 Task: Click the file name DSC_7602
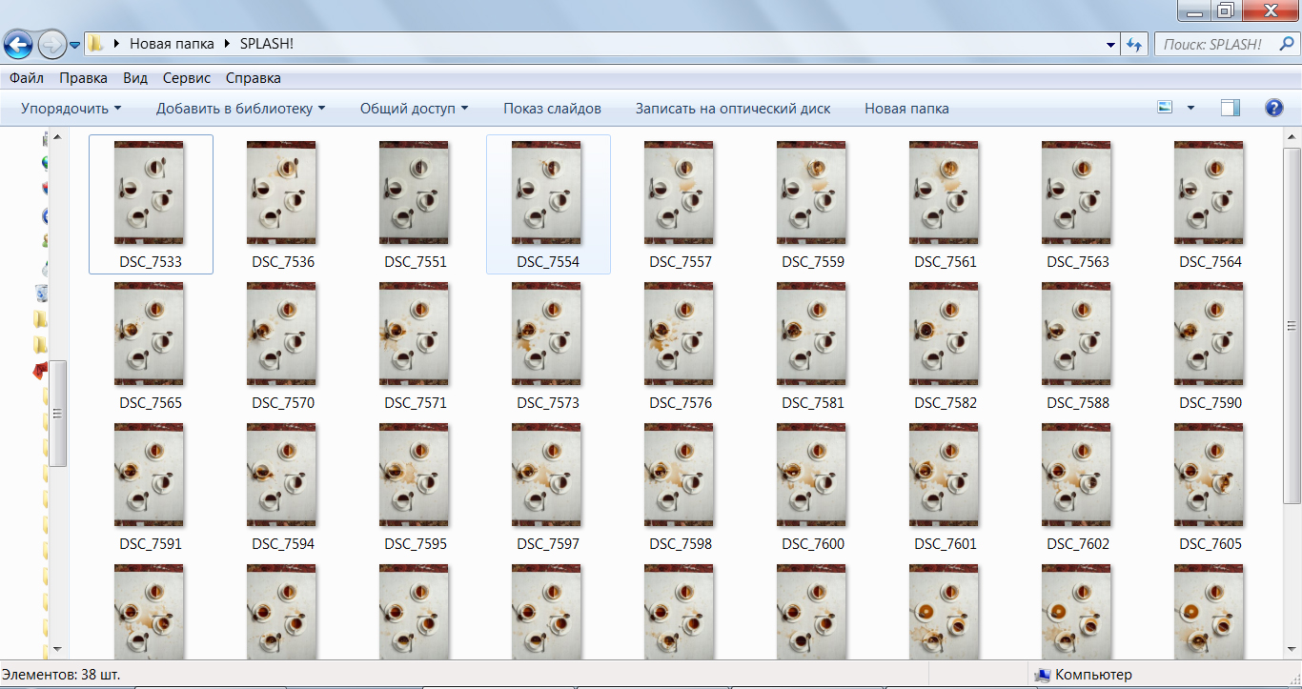tap(1078, 544)
